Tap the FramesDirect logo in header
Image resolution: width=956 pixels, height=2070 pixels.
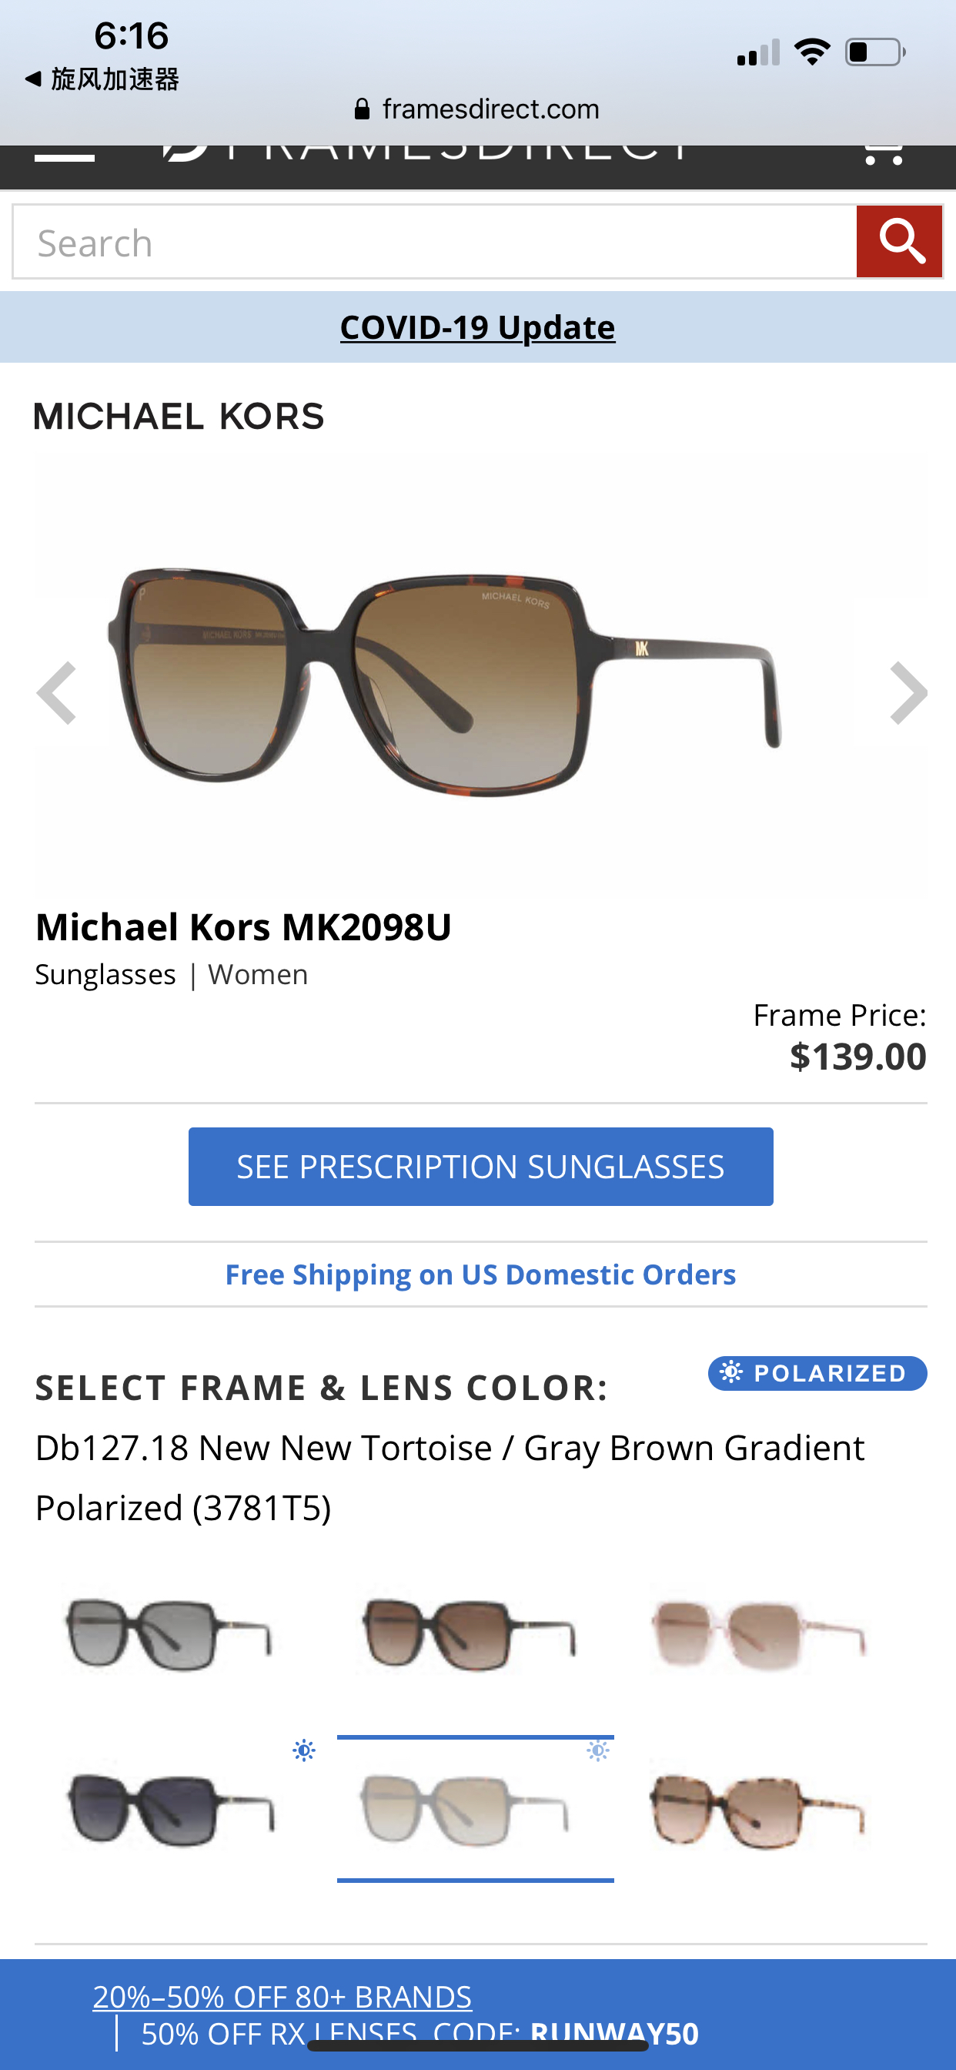click(x=426, y=154)
